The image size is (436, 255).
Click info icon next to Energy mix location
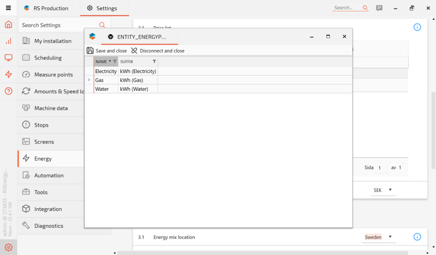pyautogui.click(x=417, y=237)
